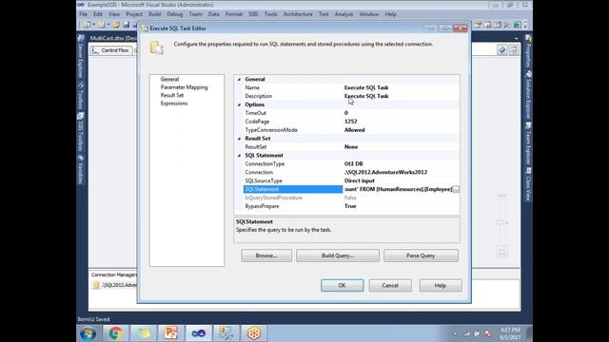Click the Description property value field
609x342 pixels.
click(402, 96)
